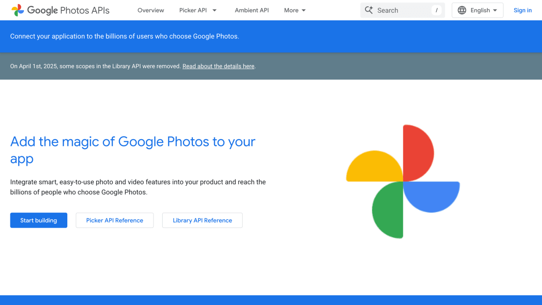The image size is (542, 305).
Task: Click the banner text Connect your application
Action: pos(125,36)
